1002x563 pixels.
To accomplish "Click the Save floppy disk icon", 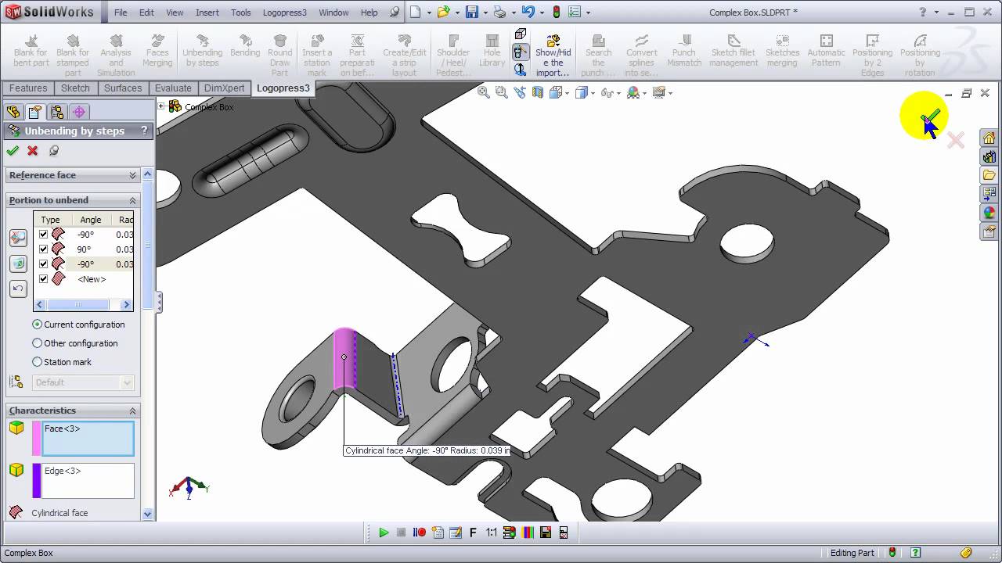I will click(x=472, y=12).
